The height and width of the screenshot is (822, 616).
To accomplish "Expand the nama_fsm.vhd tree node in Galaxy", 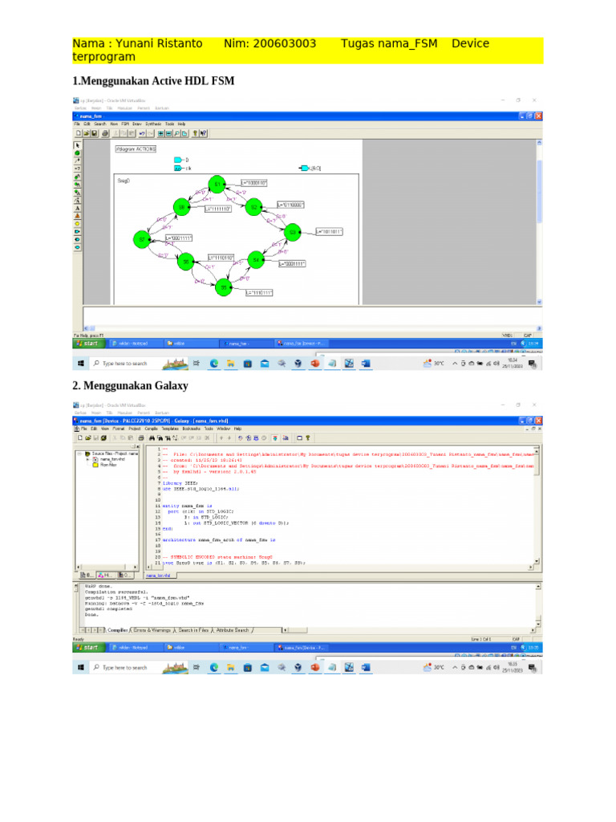I will coord(87,459).
